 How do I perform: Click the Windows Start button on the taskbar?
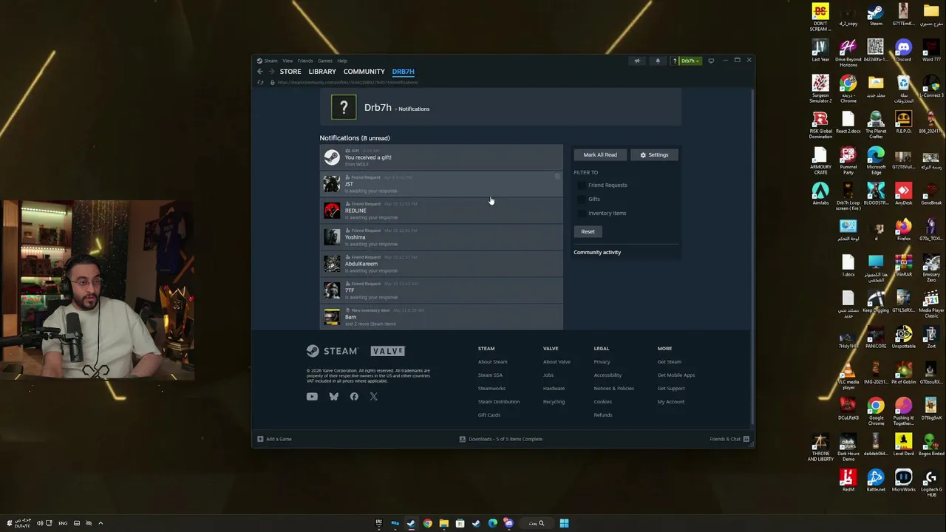[564, 523]
